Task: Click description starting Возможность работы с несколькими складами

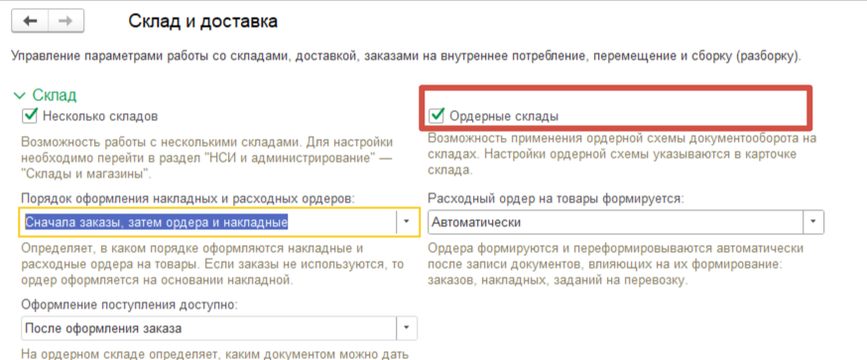Action: coord(207,158)
